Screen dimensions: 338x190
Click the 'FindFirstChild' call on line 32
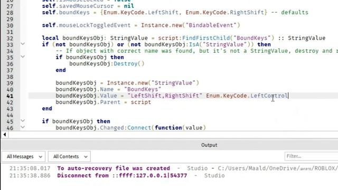point(206,38)
